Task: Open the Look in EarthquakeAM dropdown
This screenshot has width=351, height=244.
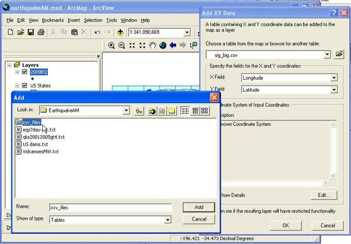Action: point(126,111)
